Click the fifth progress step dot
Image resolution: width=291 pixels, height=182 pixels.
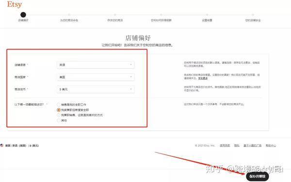click(x=207, y=15)
